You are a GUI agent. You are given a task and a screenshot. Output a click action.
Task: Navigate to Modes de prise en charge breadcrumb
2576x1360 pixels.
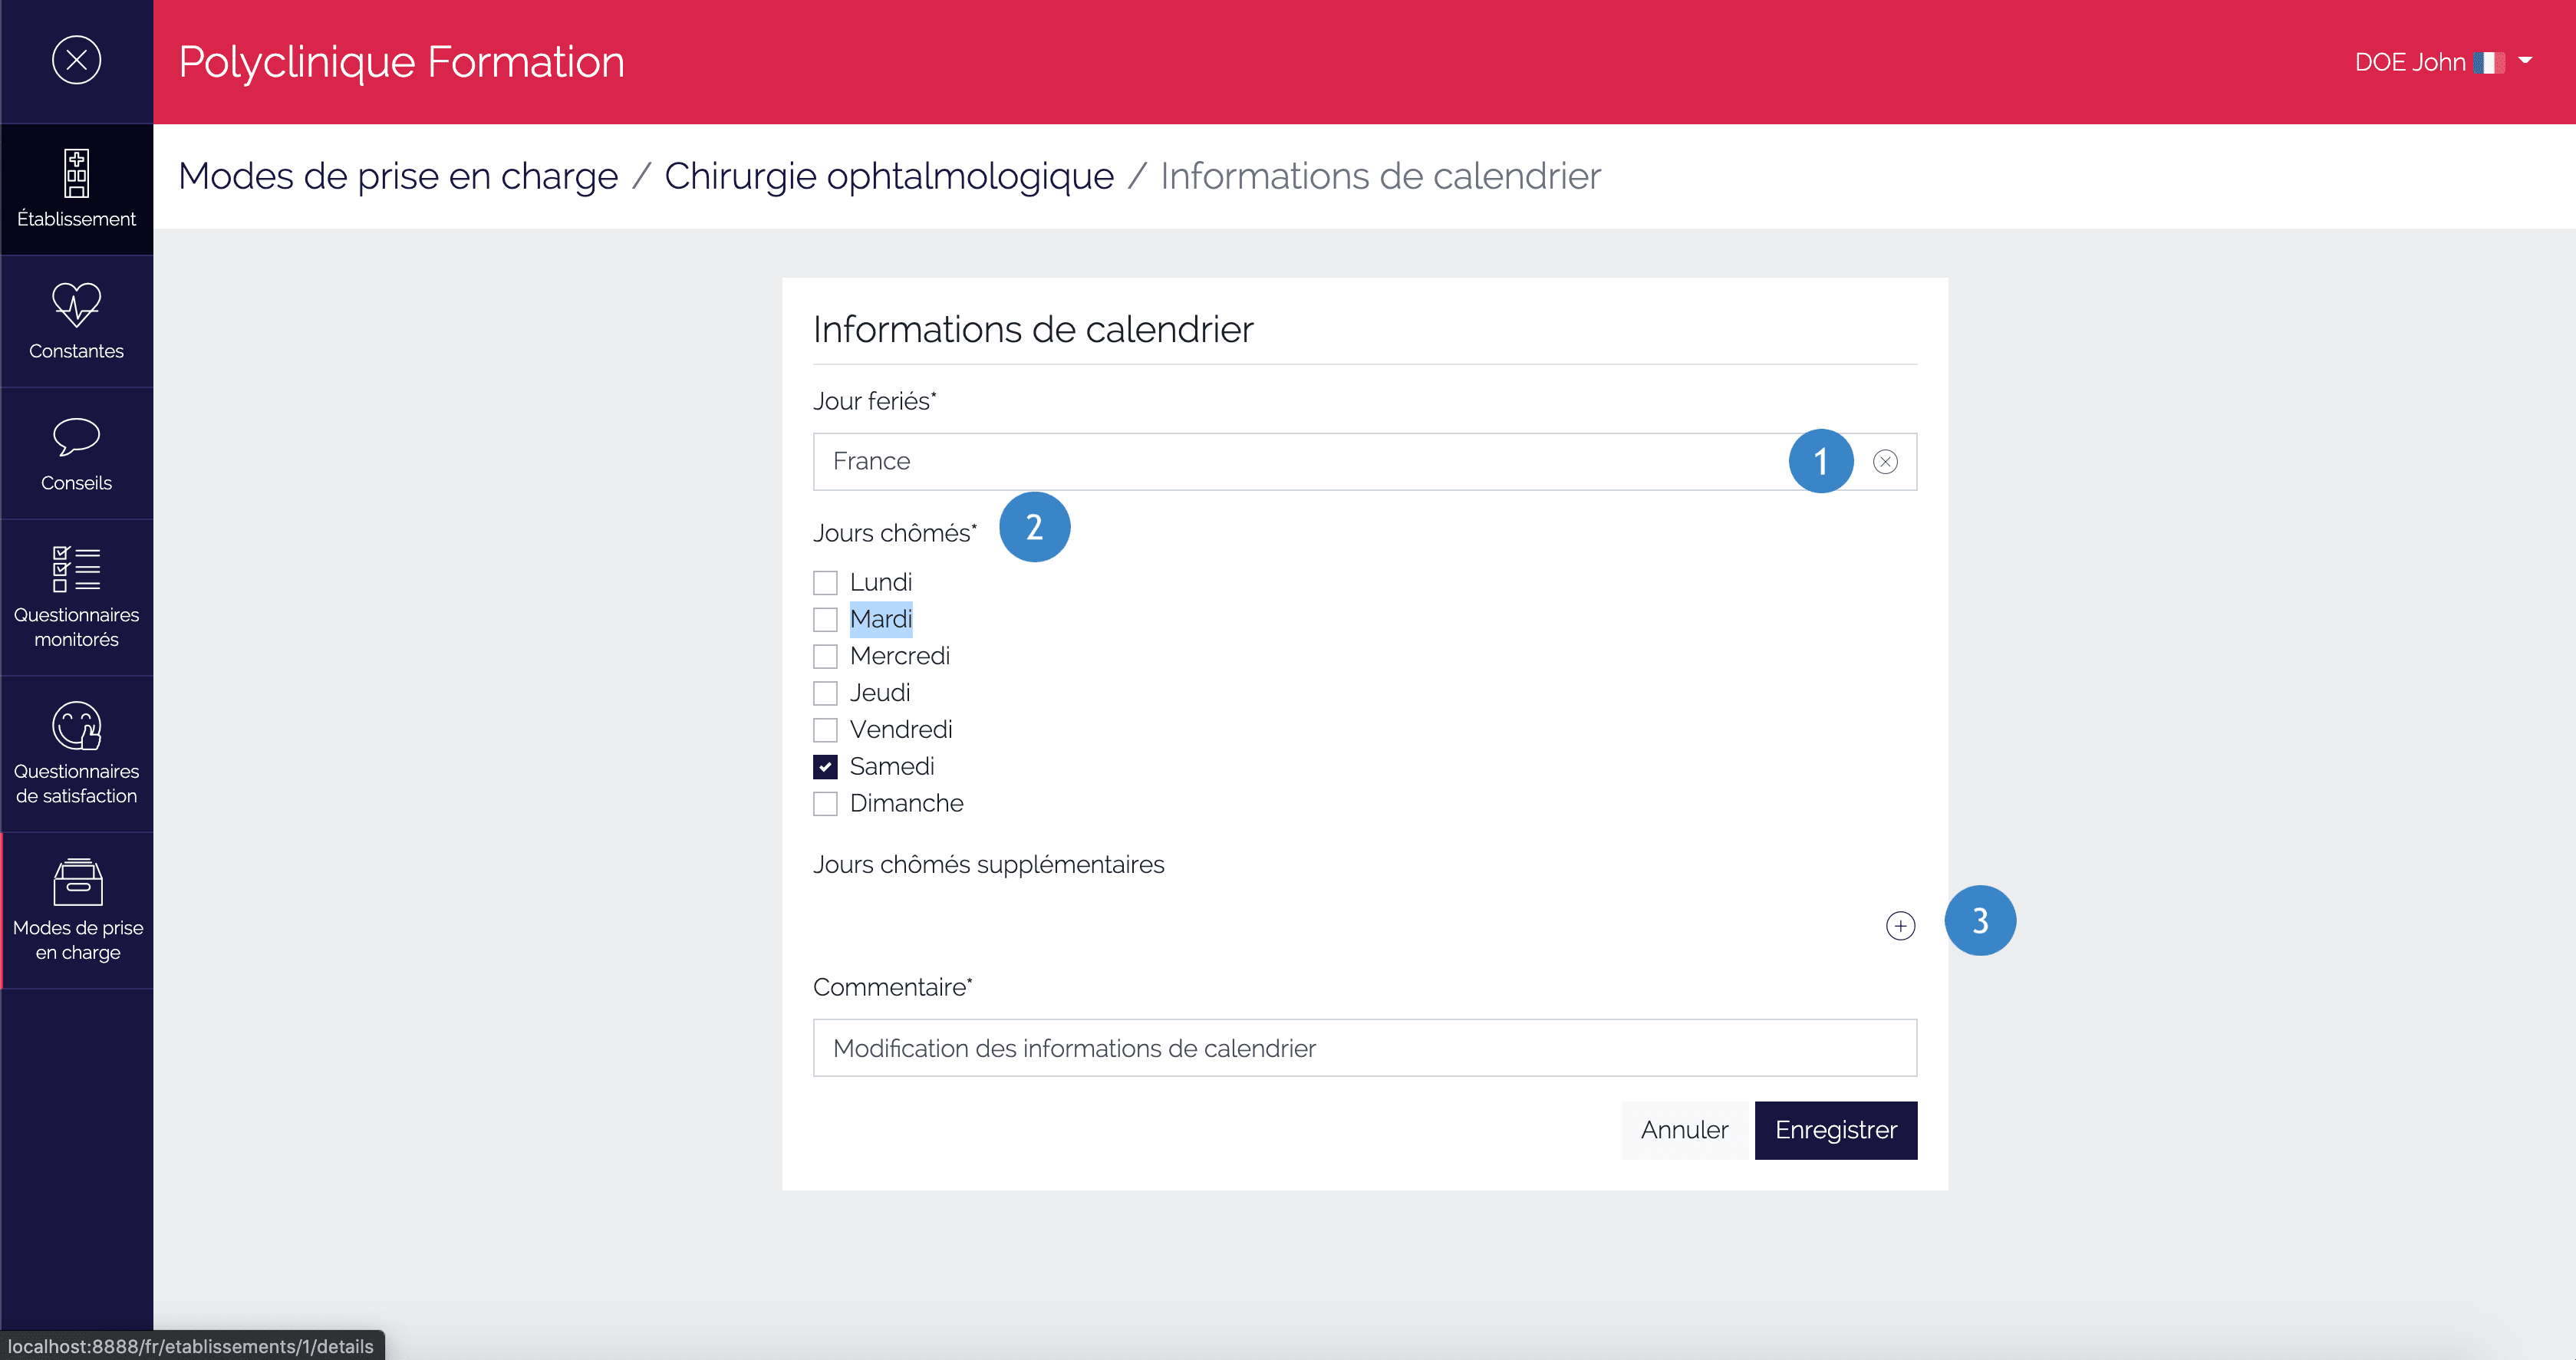397,175
